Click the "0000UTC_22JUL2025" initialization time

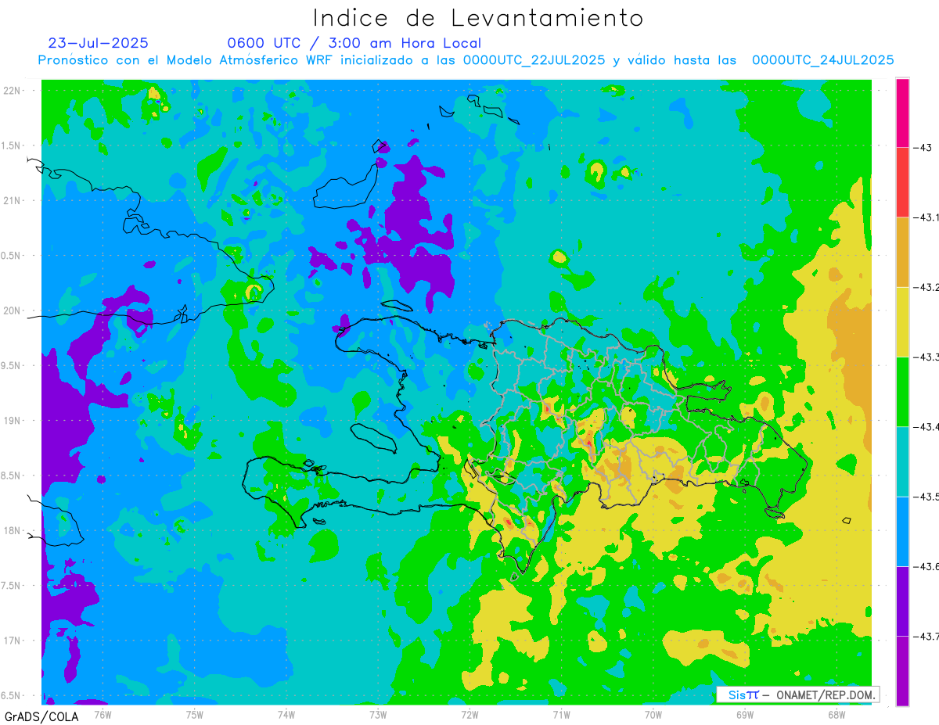(534, 60)
